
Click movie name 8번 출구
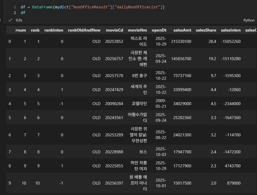tap(139, 76)
